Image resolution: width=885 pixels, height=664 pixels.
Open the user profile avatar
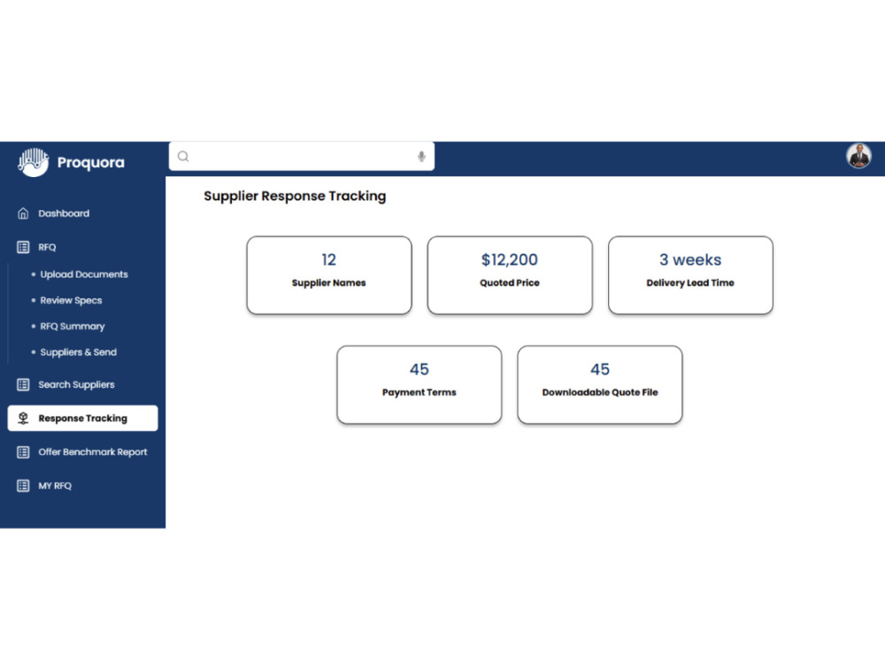[x=858, y=156]
